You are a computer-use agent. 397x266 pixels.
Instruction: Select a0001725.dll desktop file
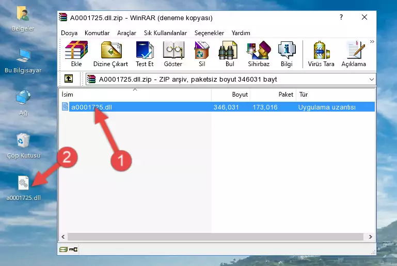pyautogui.click(x=23, y=188)
